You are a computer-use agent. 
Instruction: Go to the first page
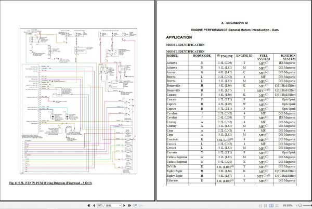pyautogui.click(x=89, y=205)
